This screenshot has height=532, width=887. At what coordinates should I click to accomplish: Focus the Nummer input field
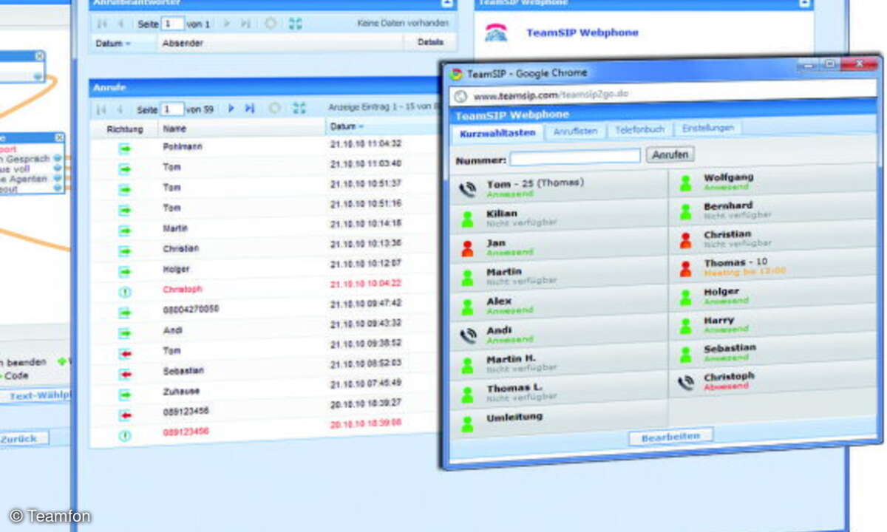575,157
